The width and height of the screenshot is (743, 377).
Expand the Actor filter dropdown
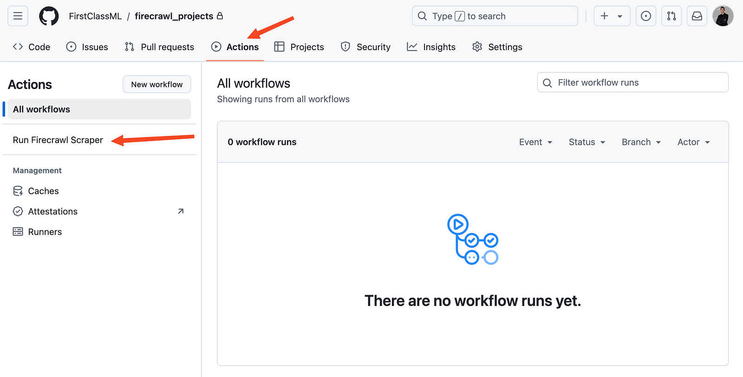(693, 142)
